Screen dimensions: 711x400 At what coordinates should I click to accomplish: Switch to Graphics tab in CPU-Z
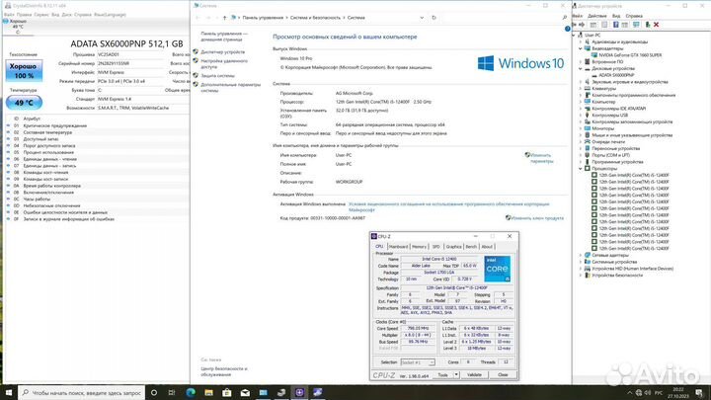pos(453,246)
